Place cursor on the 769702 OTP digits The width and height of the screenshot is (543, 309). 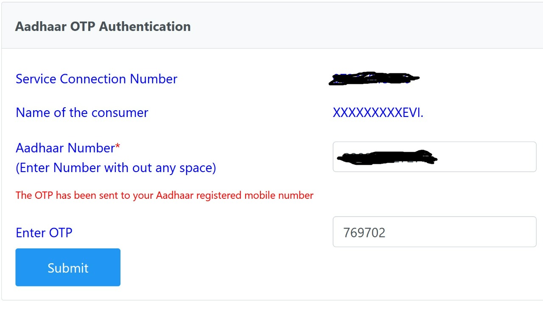pos(364,233)
